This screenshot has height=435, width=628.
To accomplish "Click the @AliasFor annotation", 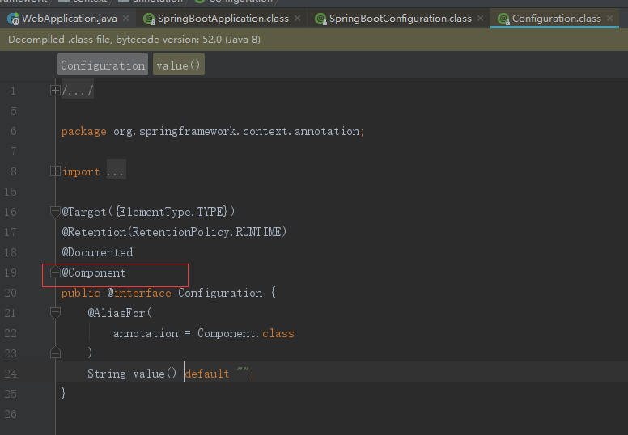I will pyautogui.click(x=117, y=313).
